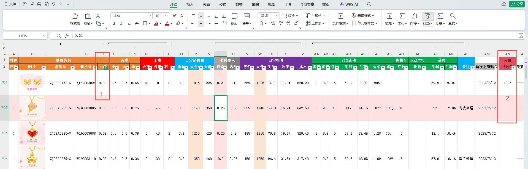Toggle the Filter (筛选) button
Viewport: 528px width, 169px height.
point(427,16)
